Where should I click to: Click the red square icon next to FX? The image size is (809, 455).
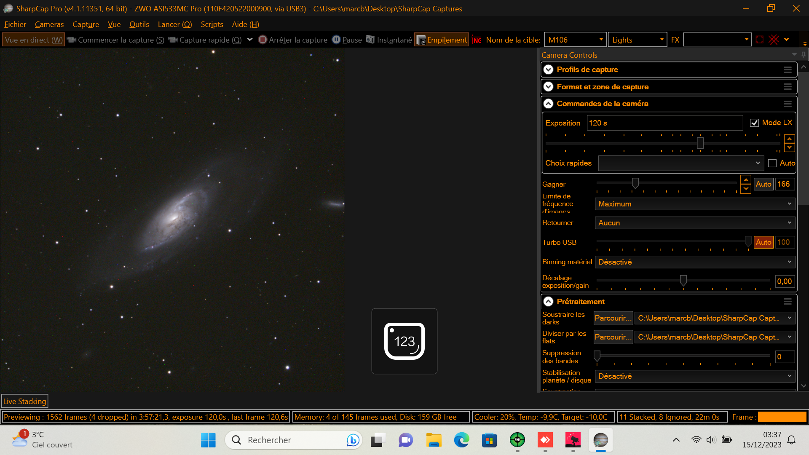point(760,40)
